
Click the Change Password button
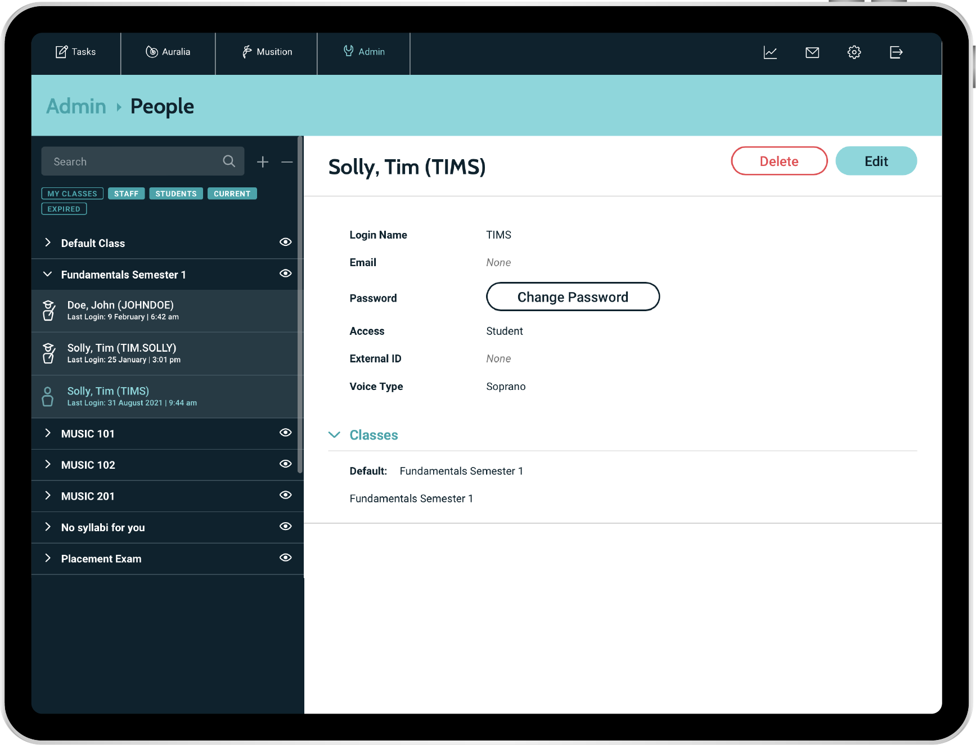coord(573,297)
